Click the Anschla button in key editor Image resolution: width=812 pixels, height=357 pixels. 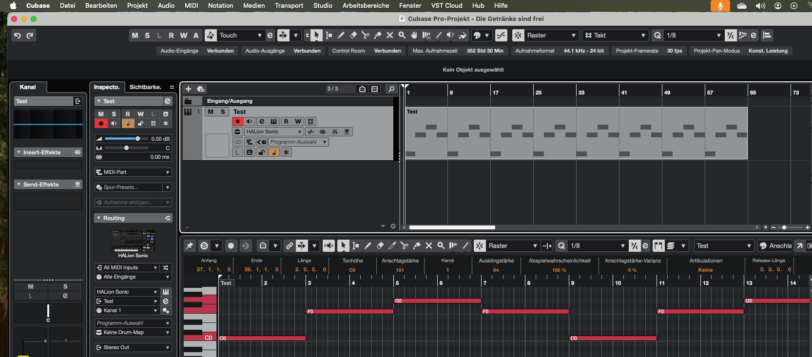coord(775,245)
